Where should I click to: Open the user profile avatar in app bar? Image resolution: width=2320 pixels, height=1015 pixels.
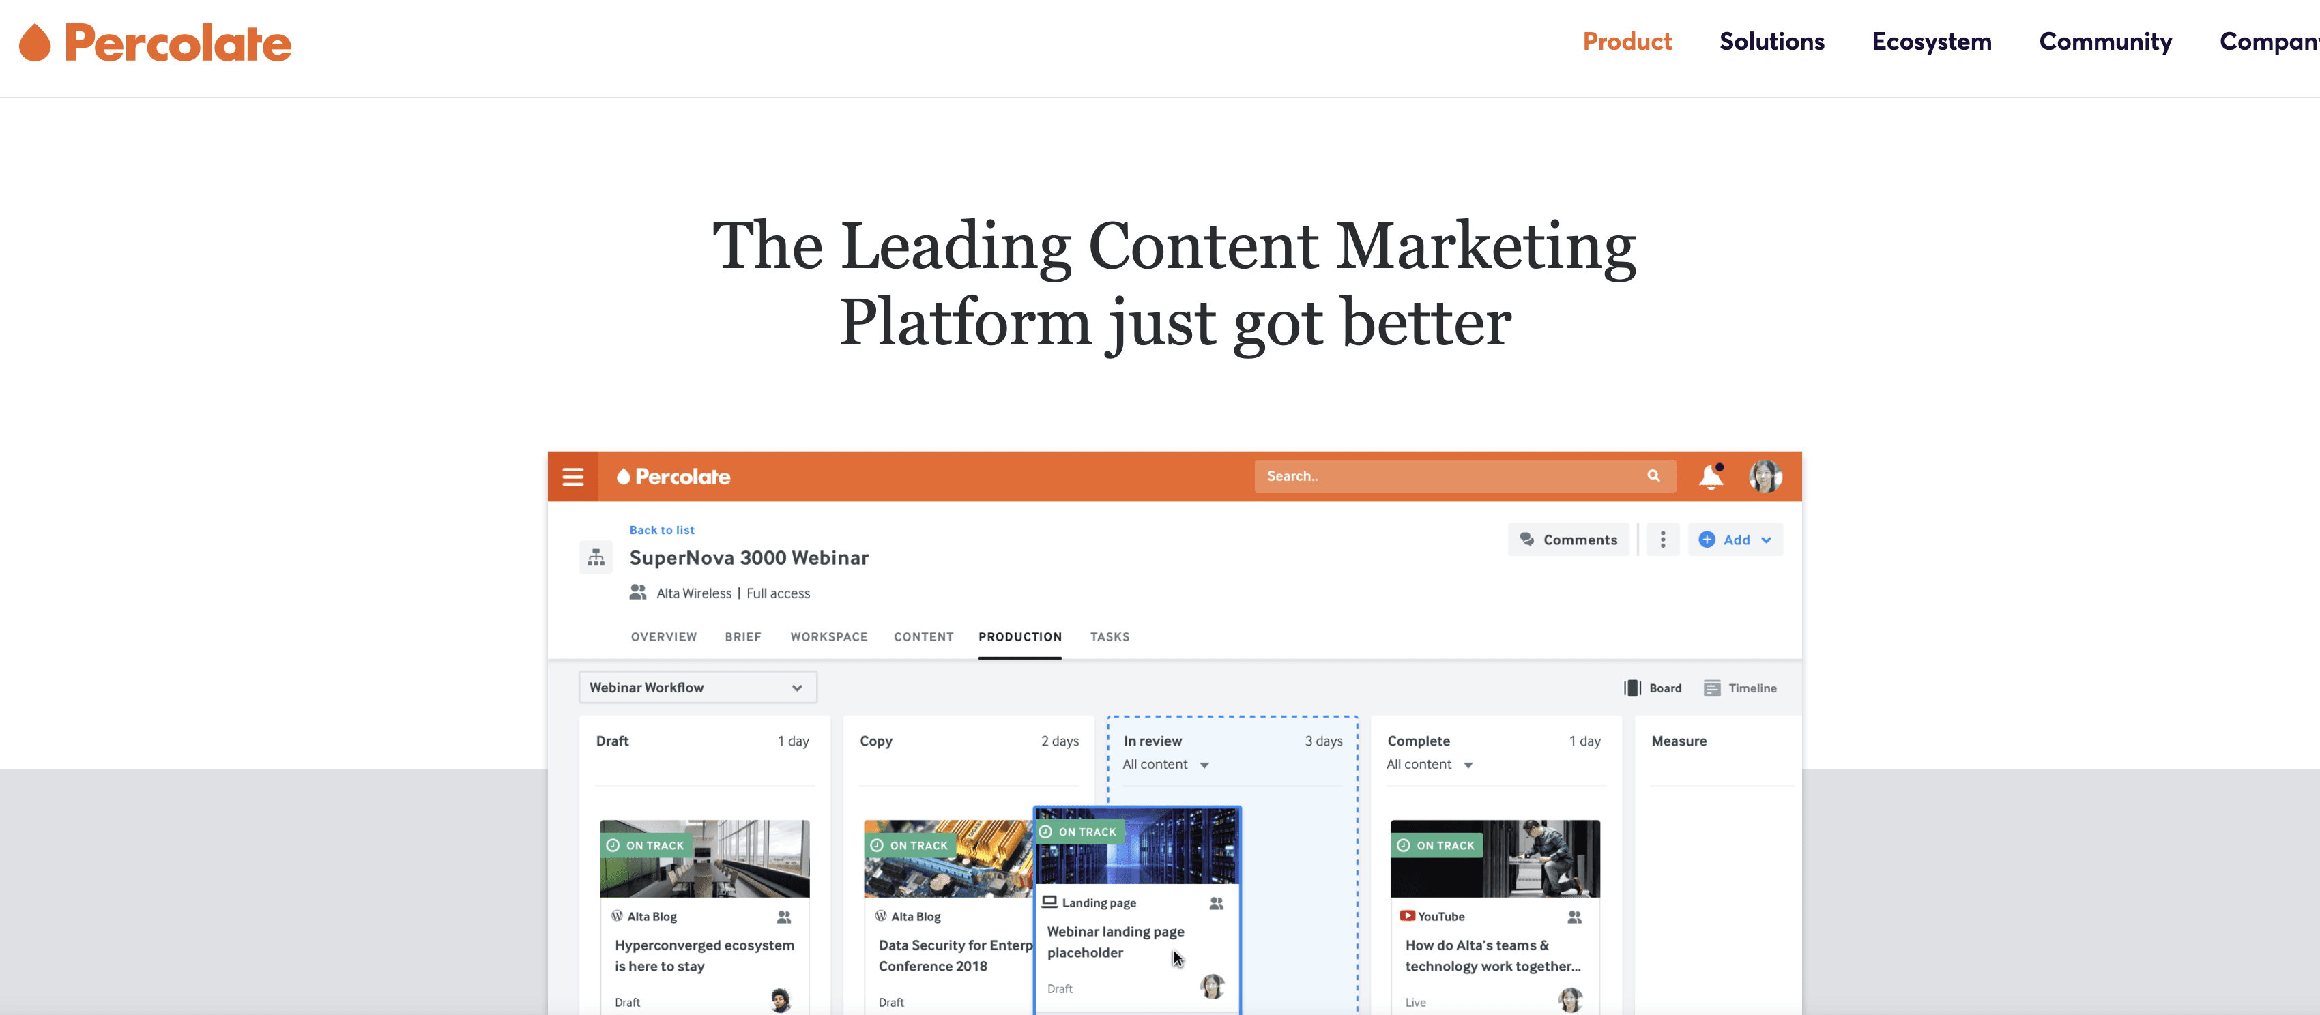click(x=1765, y=476)
